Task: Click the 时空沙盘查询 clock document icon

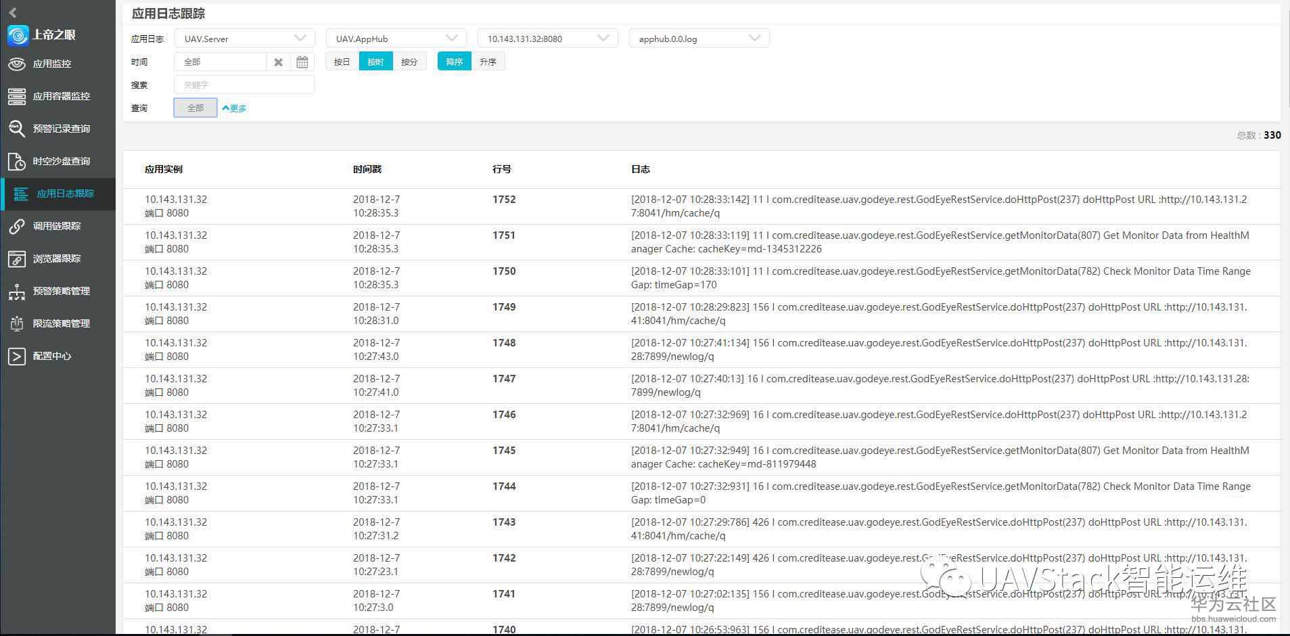Action: pos(17,161)
